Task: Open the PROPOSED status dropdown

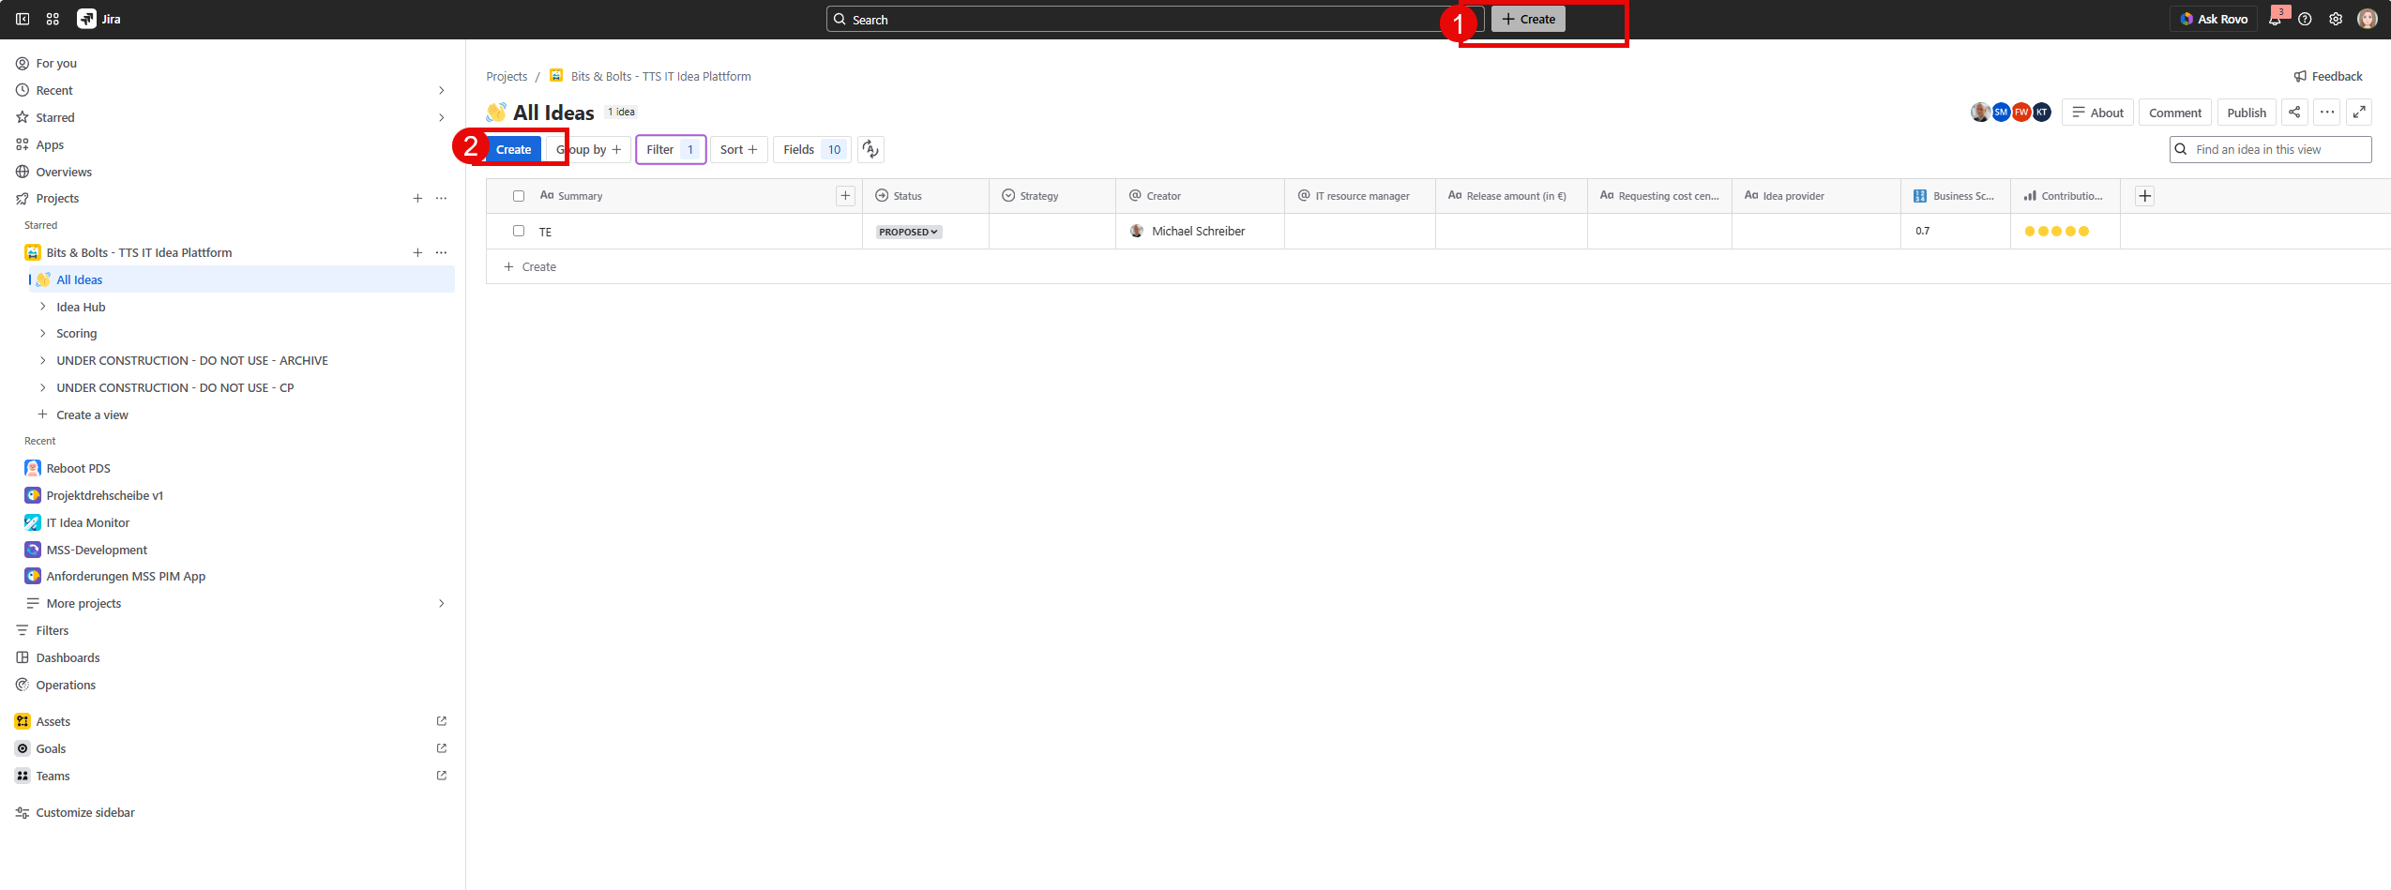Action: [909, 232]
